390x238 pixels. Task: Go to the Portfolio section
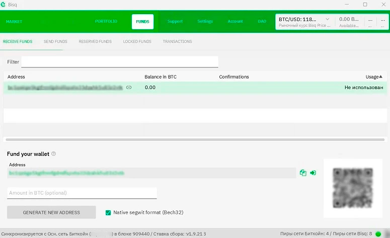[106, 22]
